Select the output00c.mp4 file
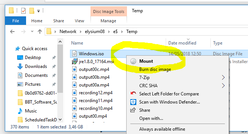Screen dimensions: 248x134 point(94,69)
